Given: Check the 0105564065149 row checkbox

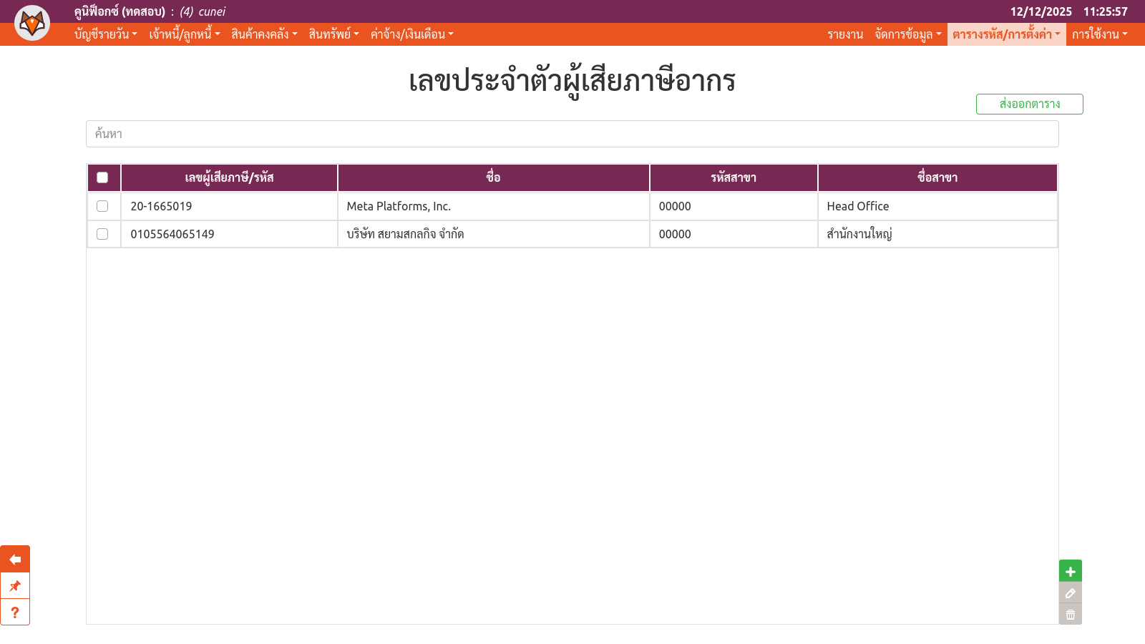Looking at the screenshot, I should point(102,234).
